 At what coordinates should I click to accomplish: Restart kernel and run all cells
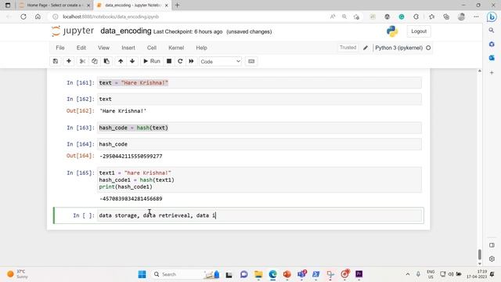pyautogui.click(x=191, y=61)
